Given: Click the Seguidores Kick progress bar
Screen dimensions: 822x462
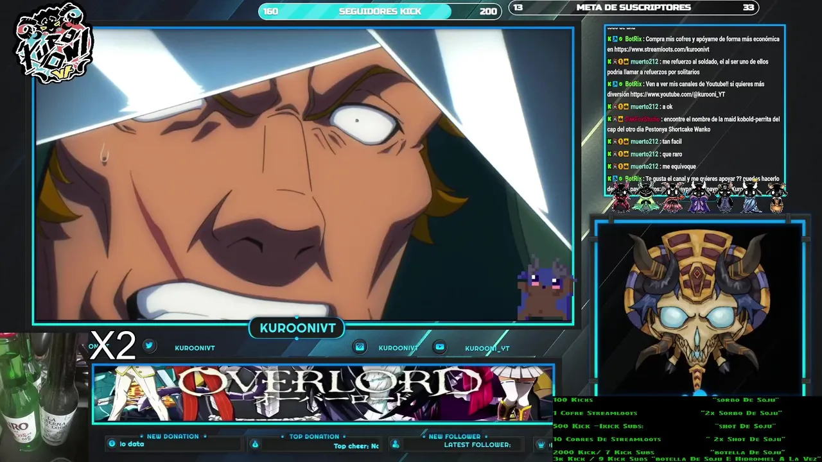Looking at the screenshot, I should click(x=380, y=11).
